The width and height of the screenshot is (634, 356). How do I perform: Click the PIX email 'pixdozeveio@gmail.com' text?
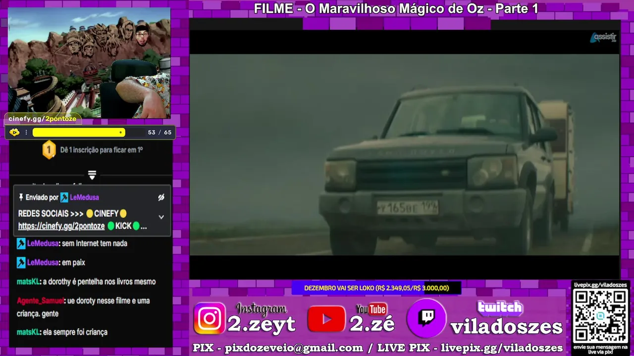point(294,348)
